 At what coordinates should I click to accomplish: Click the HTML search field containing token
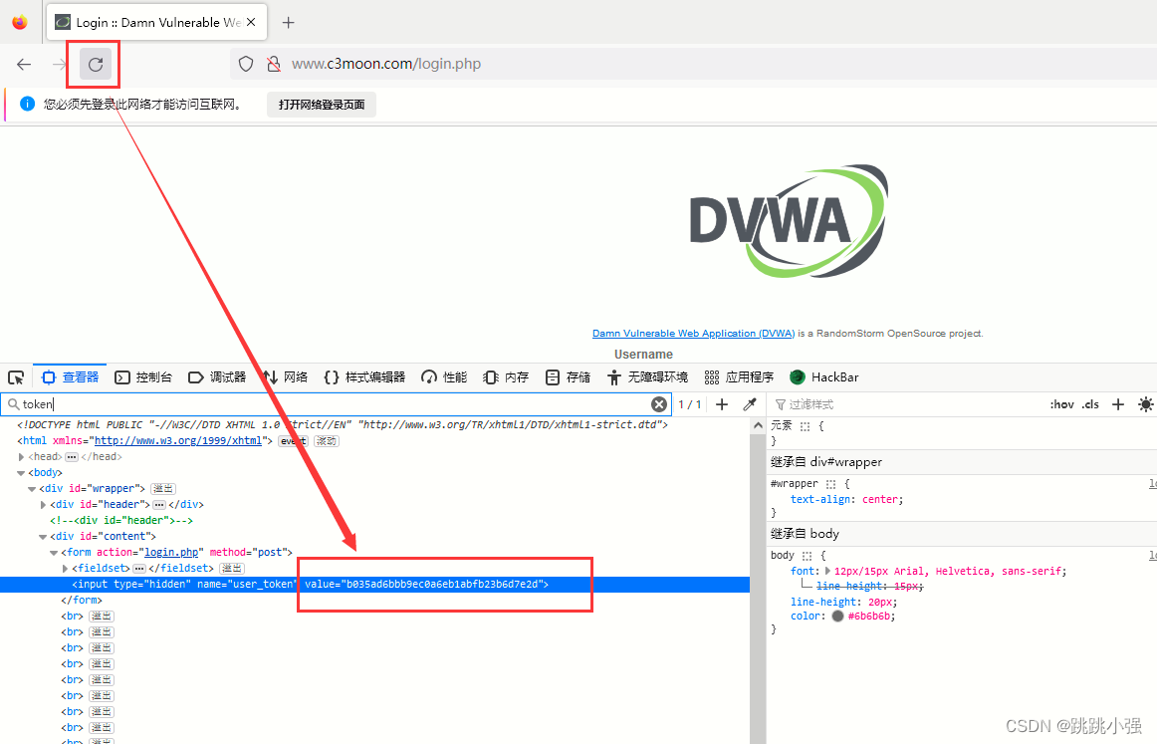[334, 404]
